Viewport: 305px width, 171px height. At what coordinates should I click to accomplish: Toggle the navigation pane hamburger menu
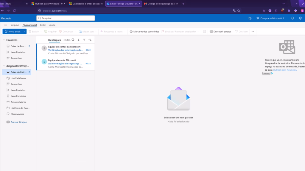point(5,25)
